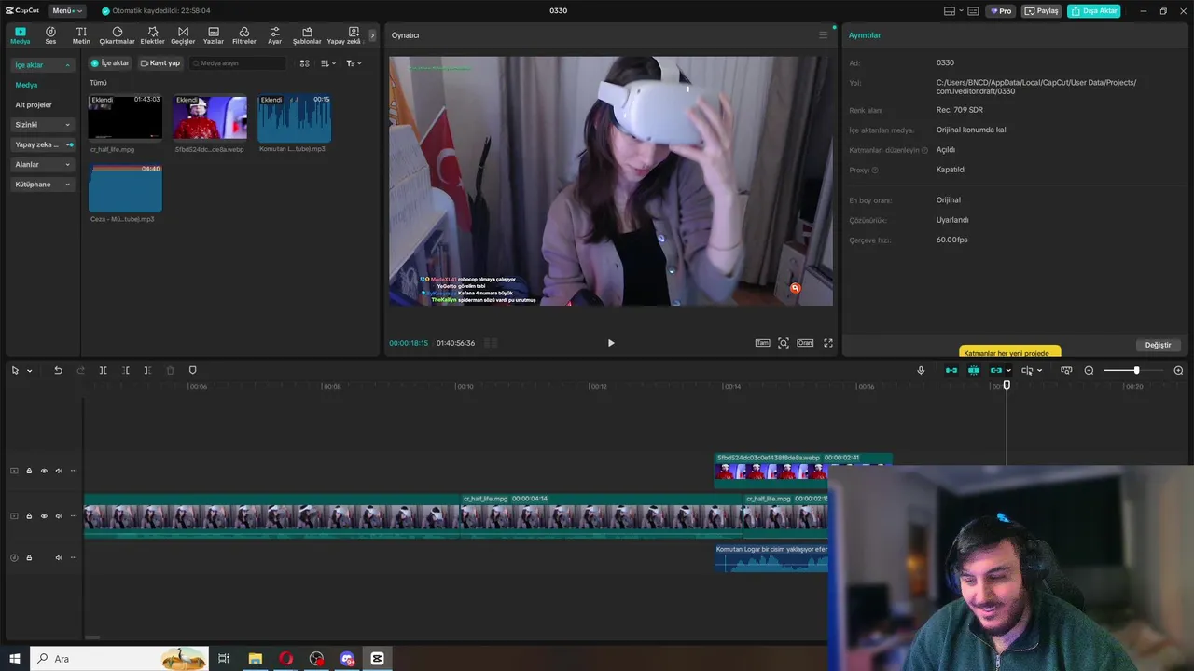The image size is (1194, 671).
Task: Click the timeline playhead handle
Action: (1007, 385)
